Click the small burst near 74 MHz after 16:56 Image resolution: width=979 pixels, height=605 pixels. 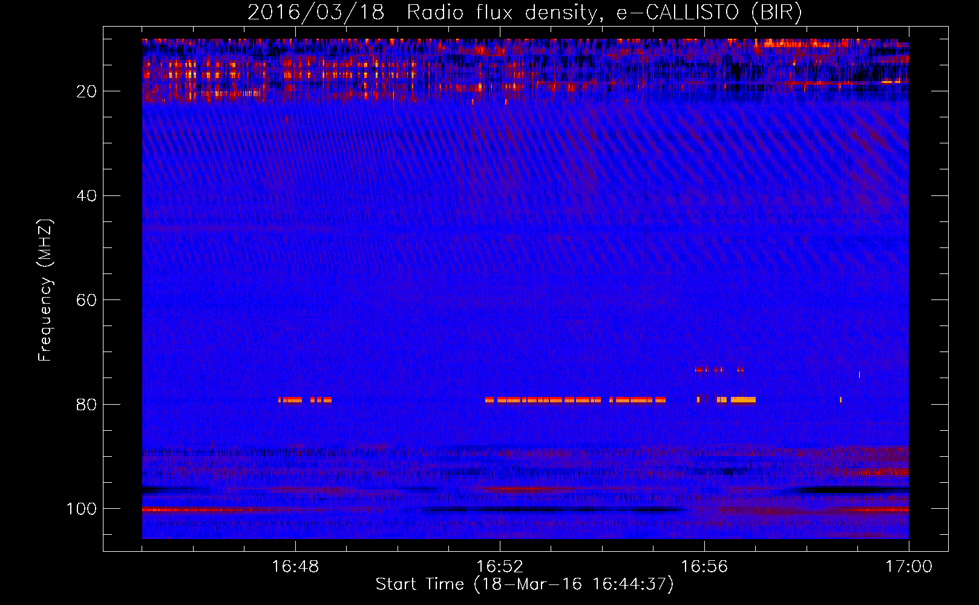click(719, 370)
